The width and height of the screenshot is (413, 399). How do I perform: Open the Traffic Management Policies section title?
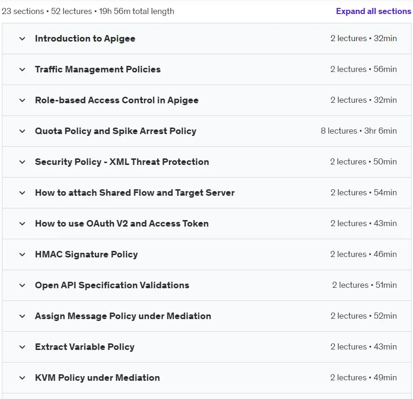pyautogui.click(x=98, y=70)
